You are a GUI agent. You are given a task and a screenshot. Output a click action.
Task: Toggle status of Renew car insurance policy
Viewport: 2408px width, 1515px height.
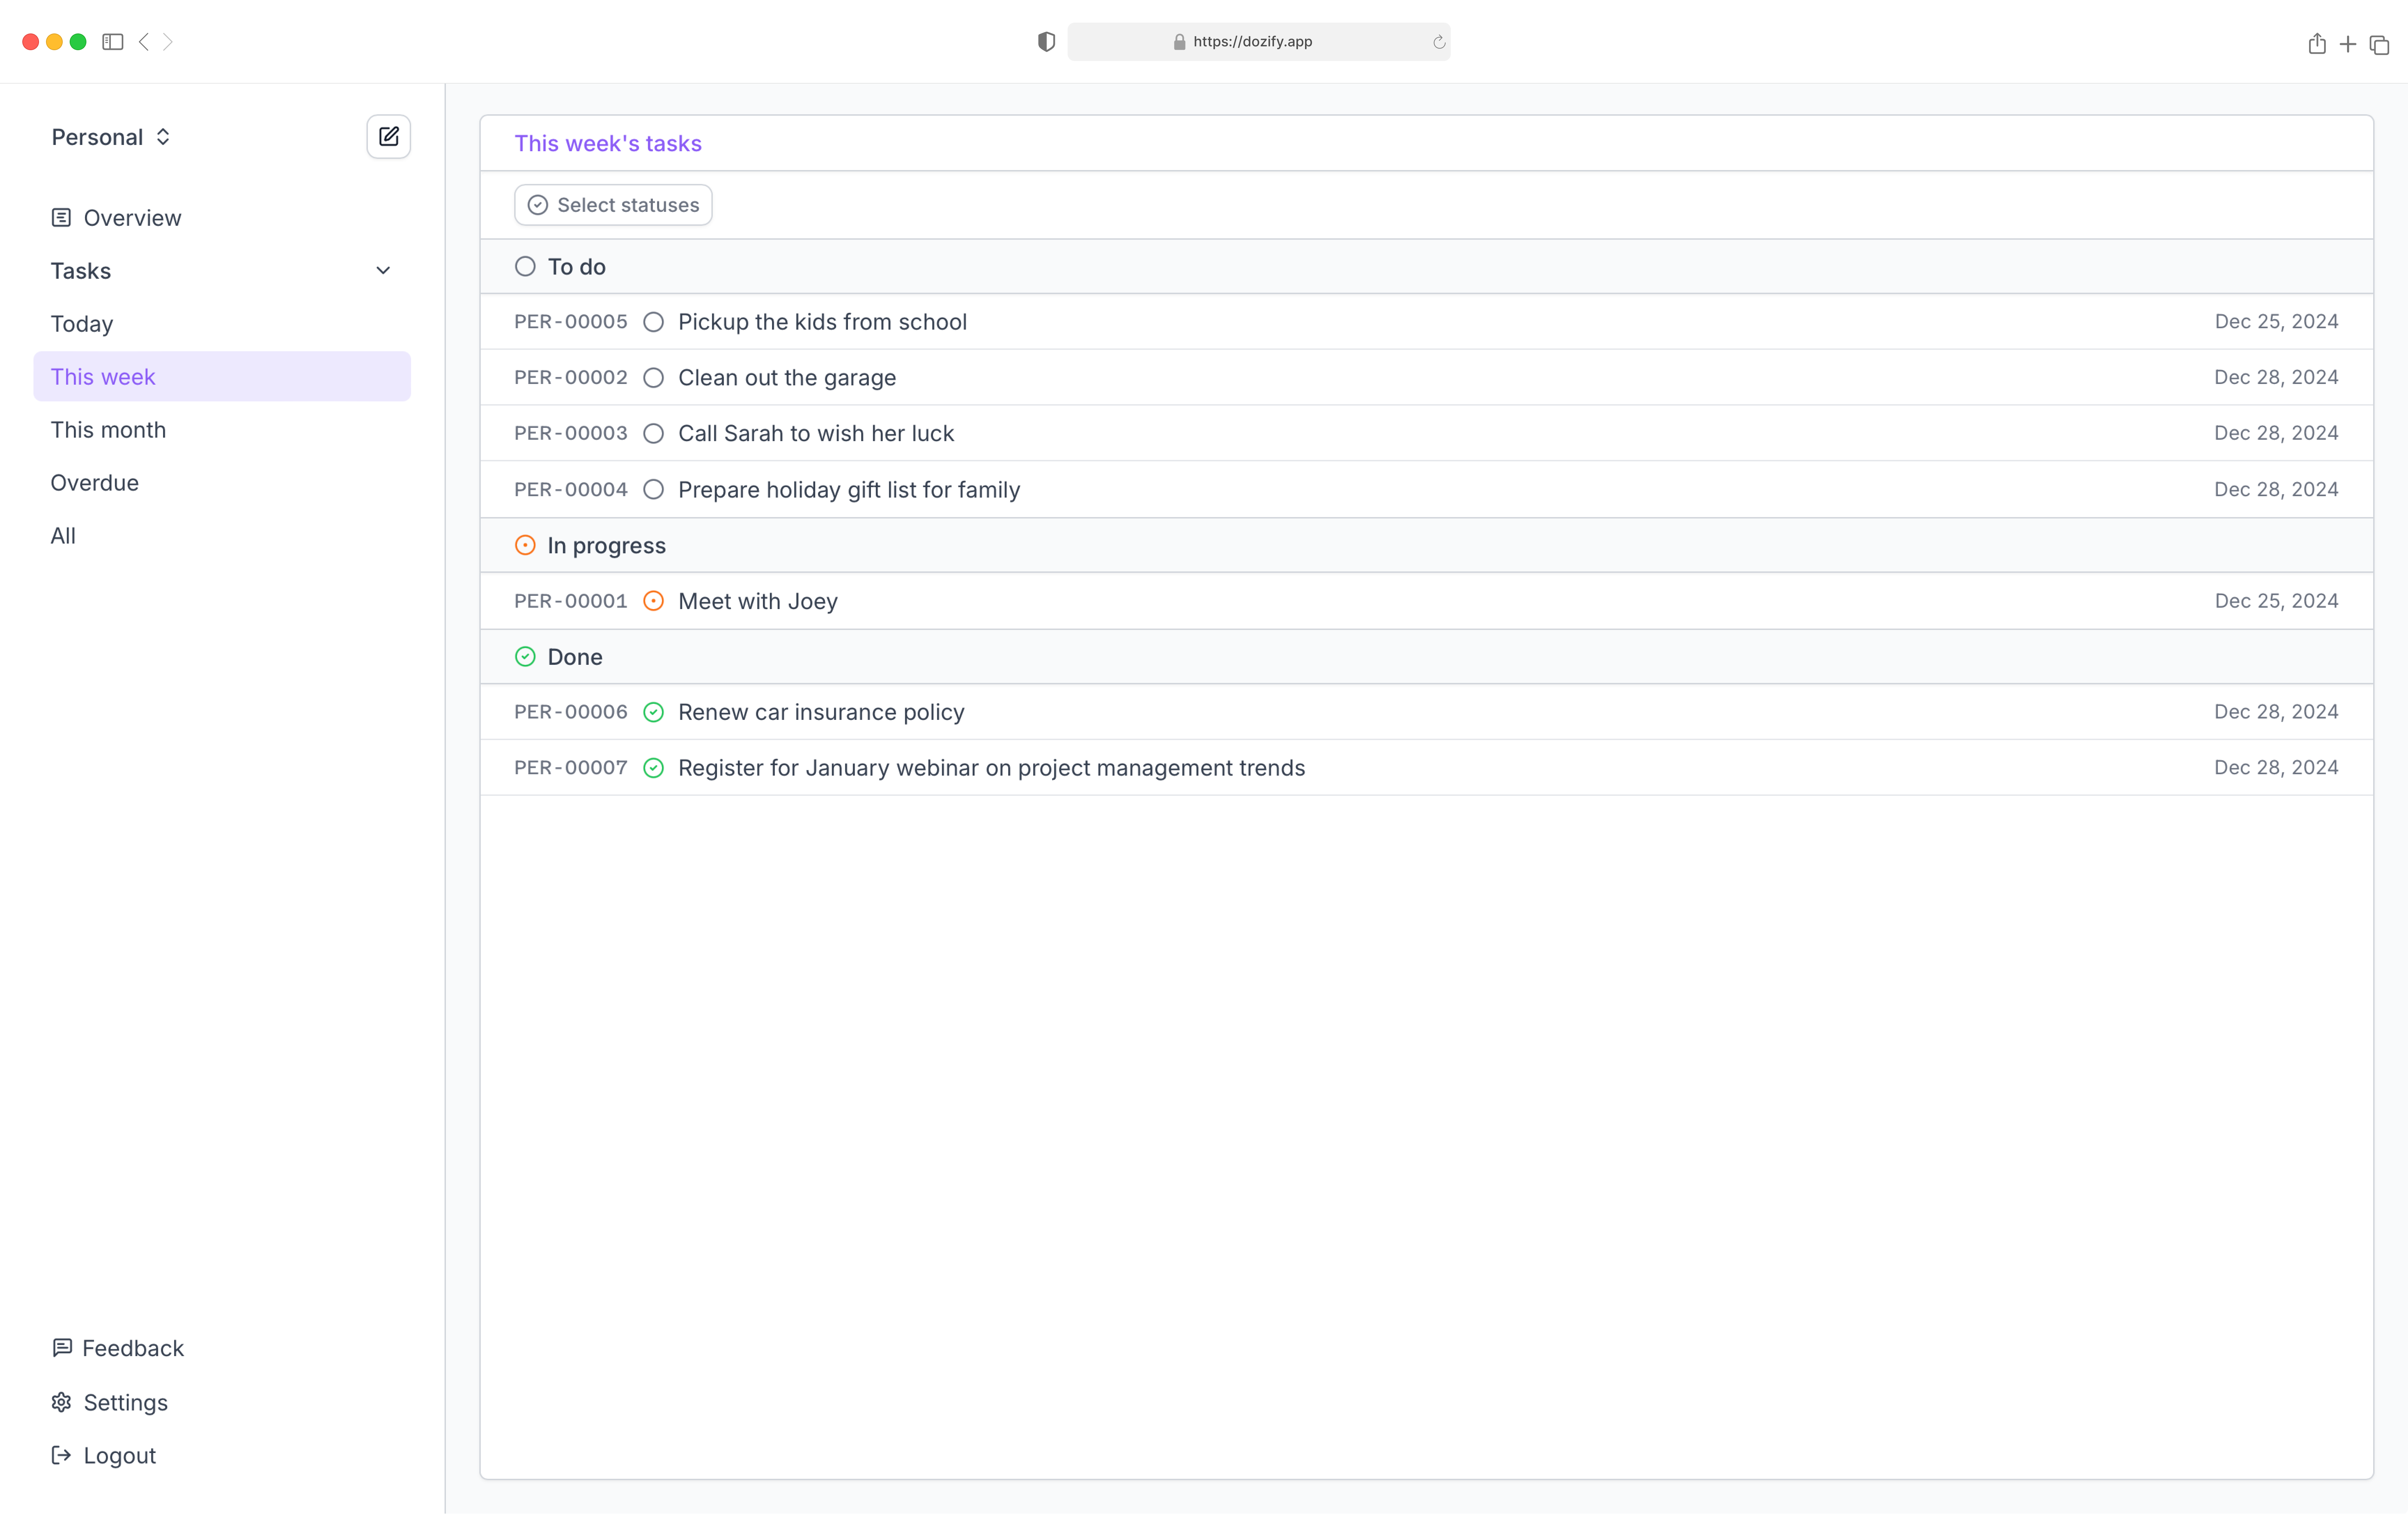coord(653,711)
